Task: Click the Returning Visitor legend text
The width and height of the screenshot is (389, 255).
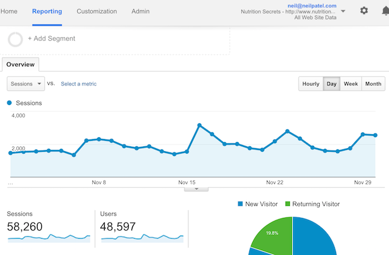Action: pos(316,204)
